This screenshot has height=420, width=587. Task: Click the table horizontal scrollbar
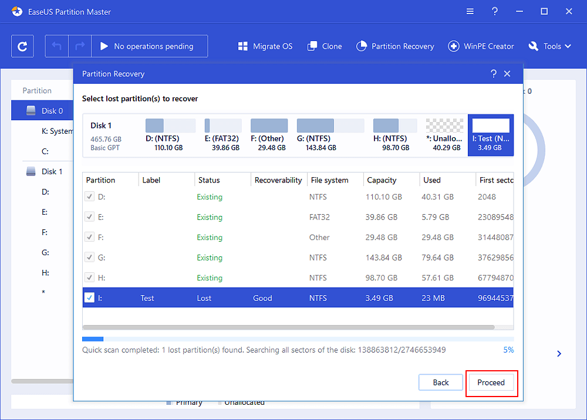[x=288, y=327]
